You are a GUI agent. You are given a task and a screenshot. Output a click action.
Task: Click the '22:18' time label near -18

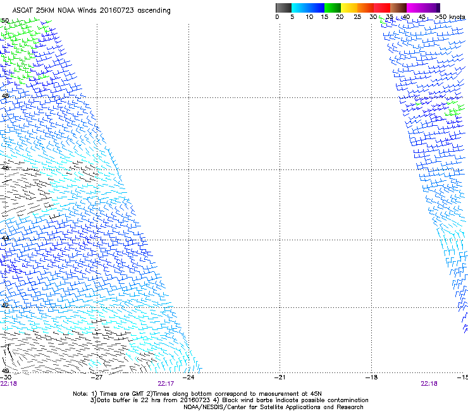coord(429,384)
